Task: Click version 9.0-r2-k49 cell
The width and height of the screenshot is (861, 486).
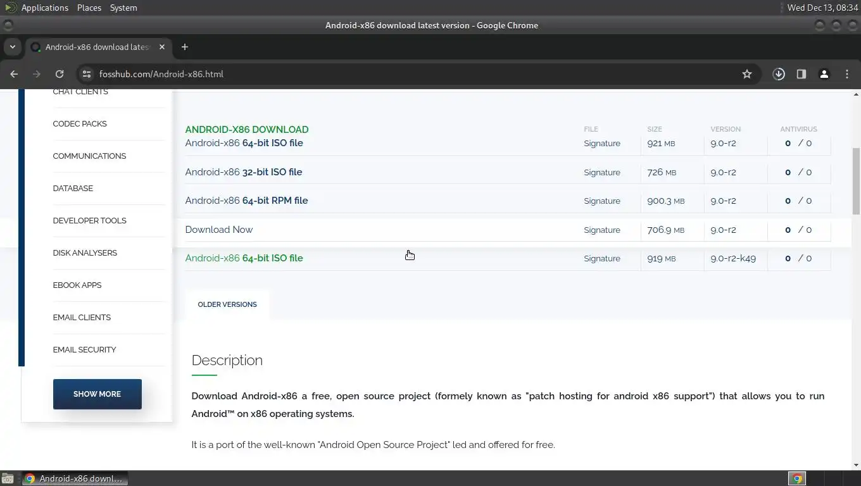Action: (x=733, y=259)
